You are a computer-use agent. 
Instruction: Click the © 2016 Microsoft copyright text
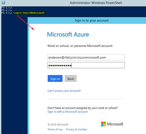click(x=58, y=125)
